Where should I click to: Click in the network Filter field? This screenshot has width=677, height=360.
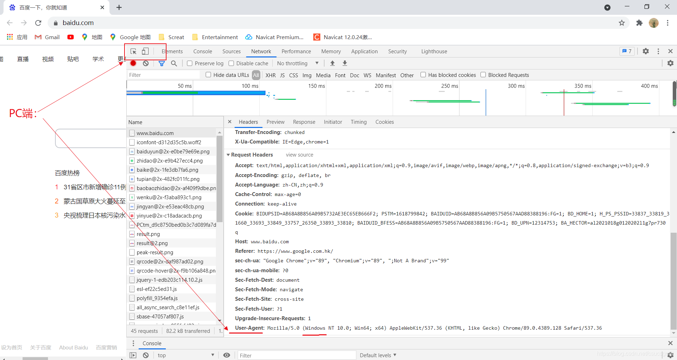coord(164,75)
